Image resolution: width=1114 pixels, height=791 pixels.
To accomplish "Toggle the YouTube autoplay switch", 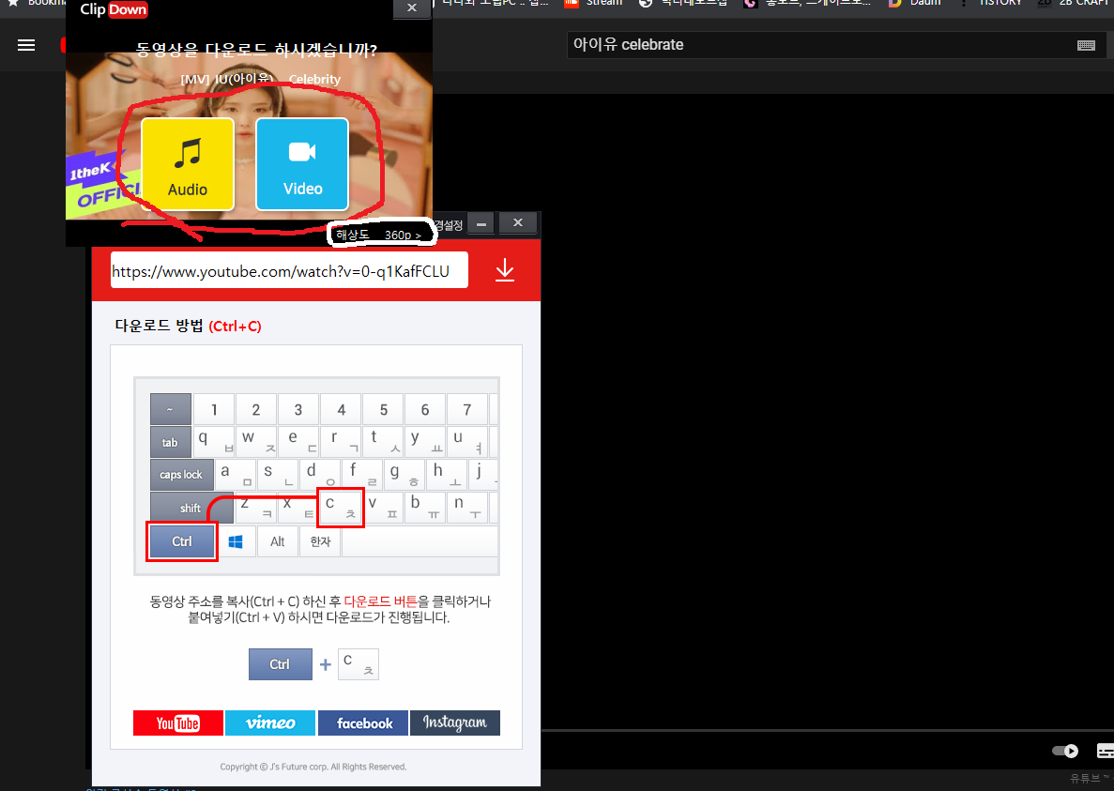I will point(1065,751).
